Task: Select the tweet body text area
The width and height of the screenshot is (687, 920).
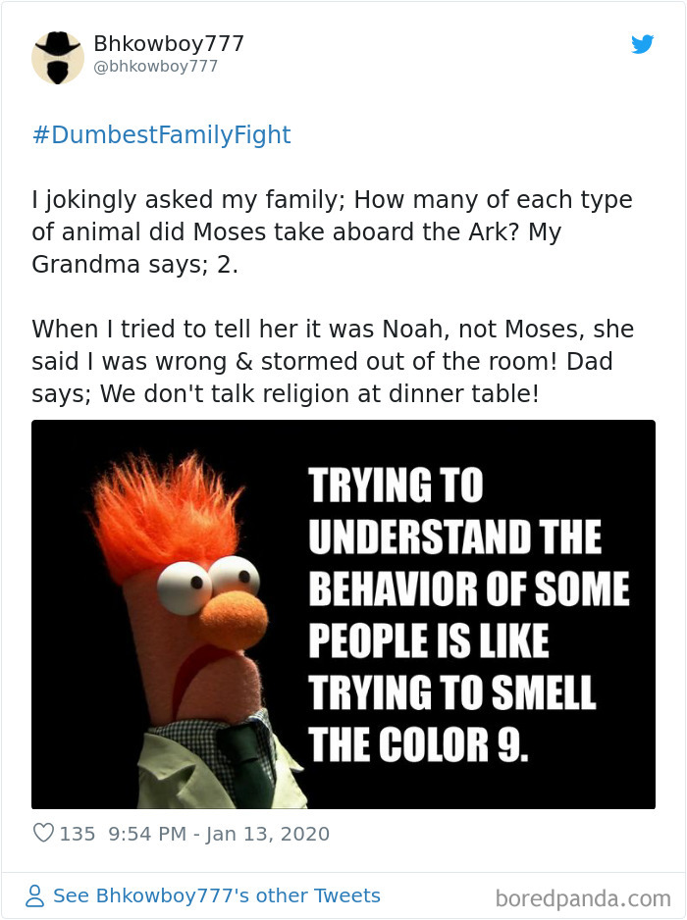Action: (x=334, y=294)
